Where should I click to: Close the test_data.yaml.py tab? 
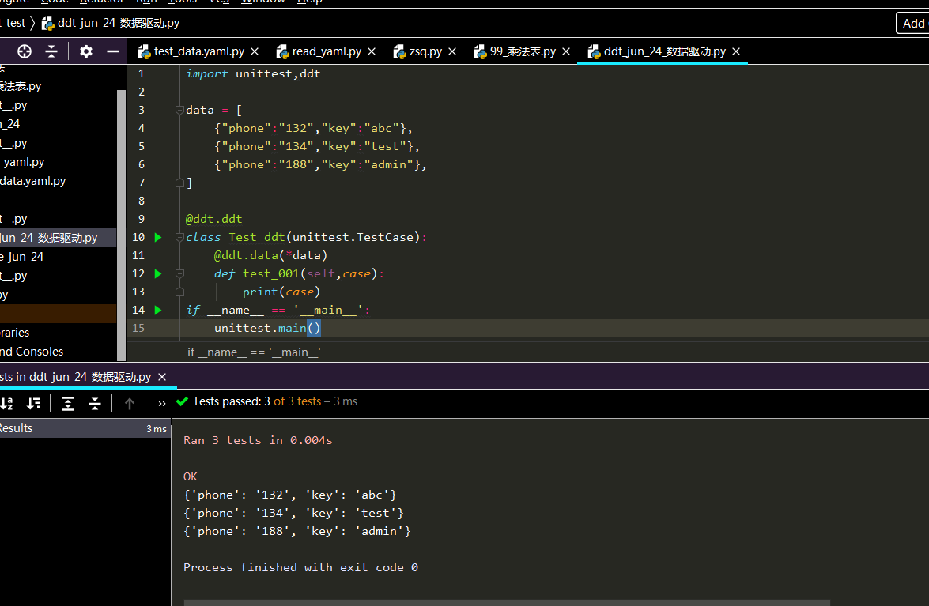[x=255, y=51]
